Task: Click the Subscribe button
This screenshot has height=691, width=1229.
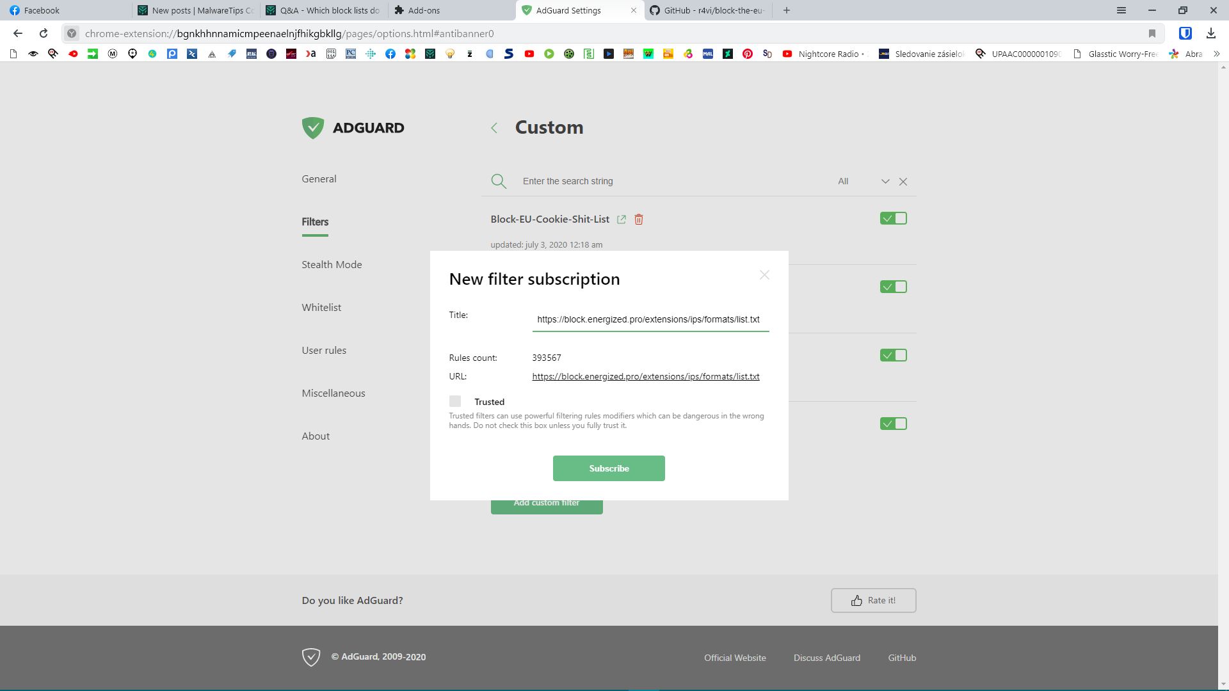Action: (609, 468)
